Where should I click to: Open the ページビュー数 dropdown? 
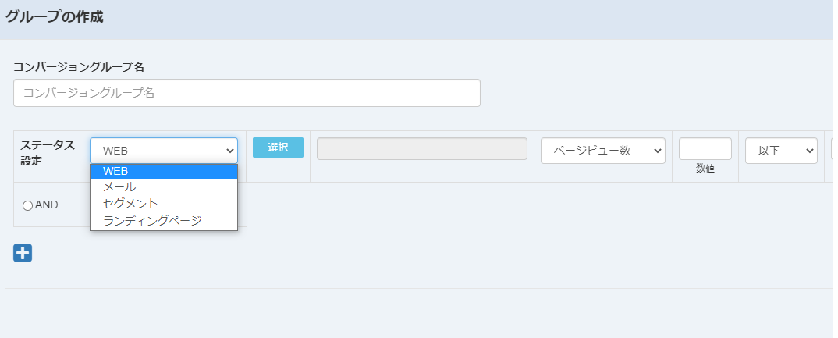603,151
